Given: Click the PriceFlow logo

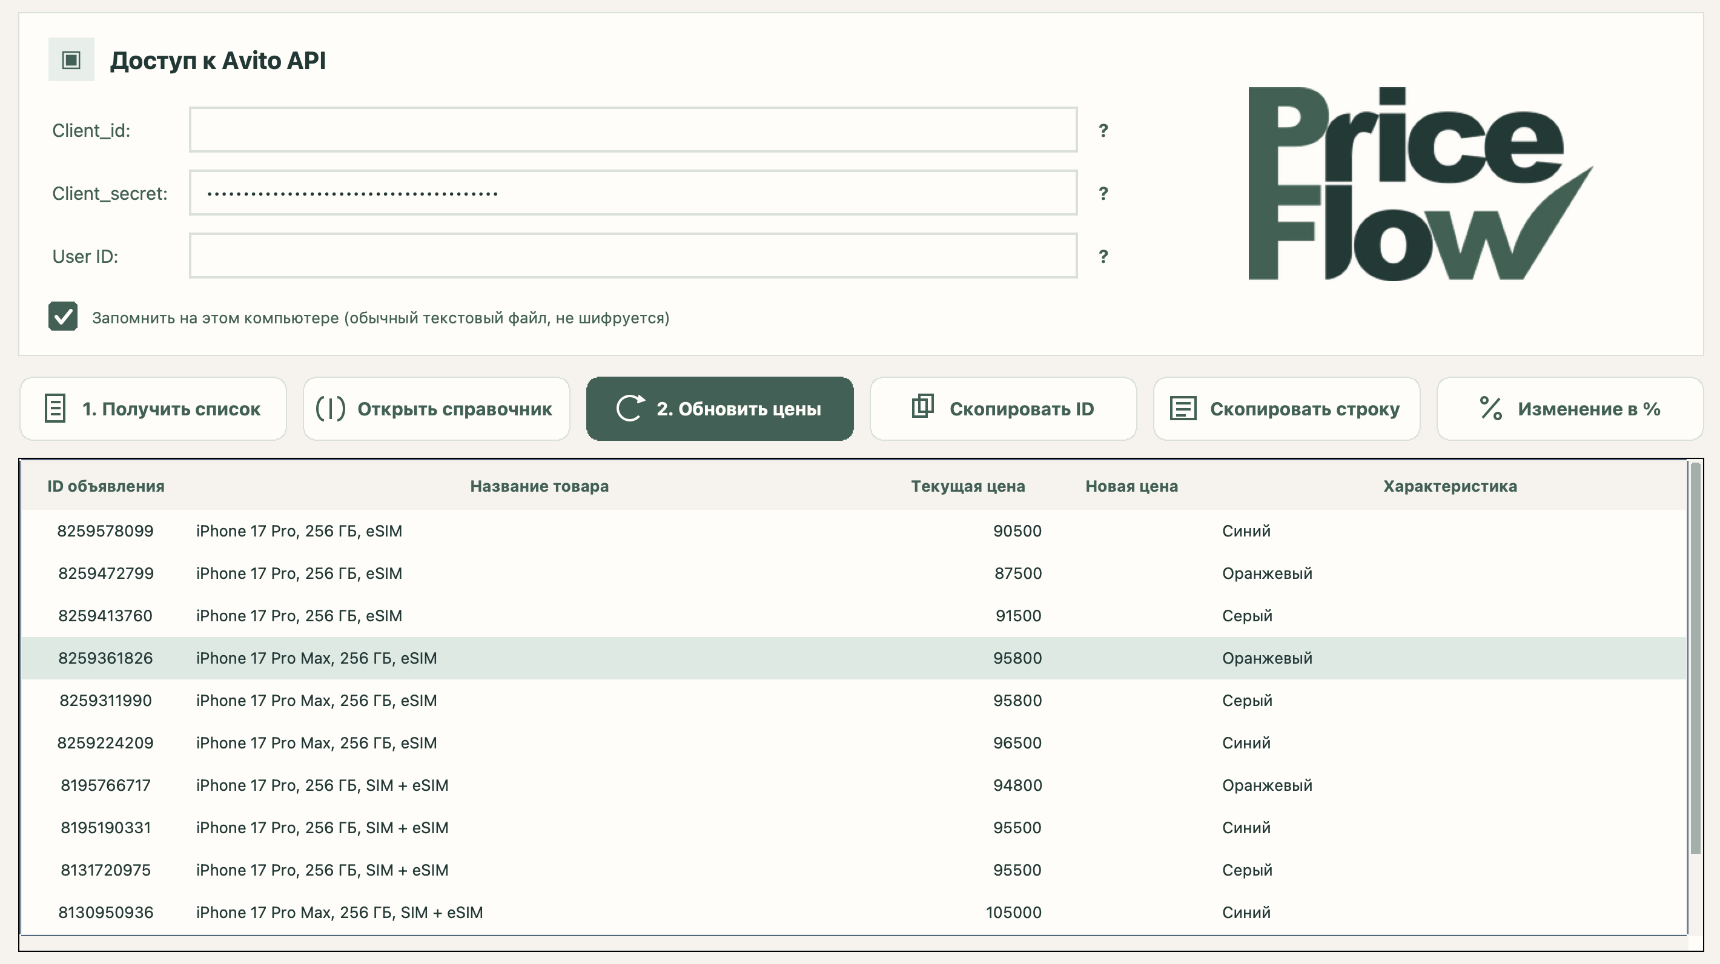Looking at the screenshot, I should [x=1420, y=183].
